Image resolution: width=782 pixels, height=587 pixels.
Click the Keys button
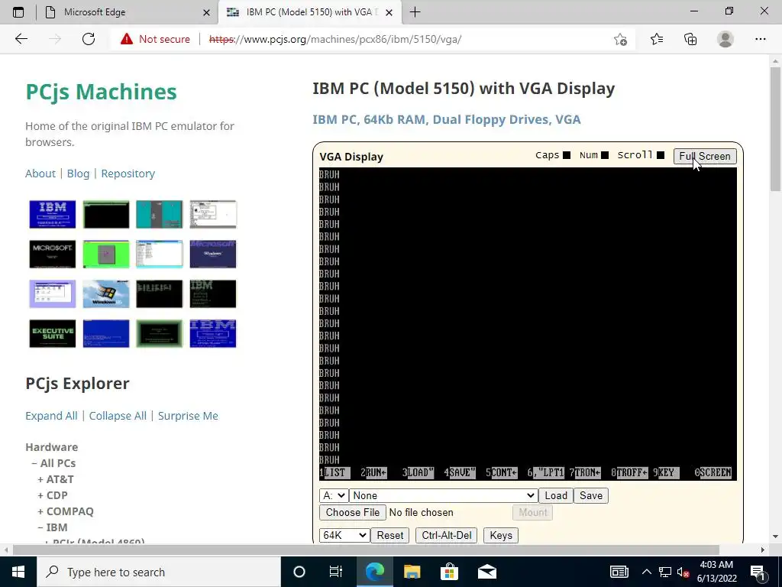pyautogui.click(x=501, y=535)
